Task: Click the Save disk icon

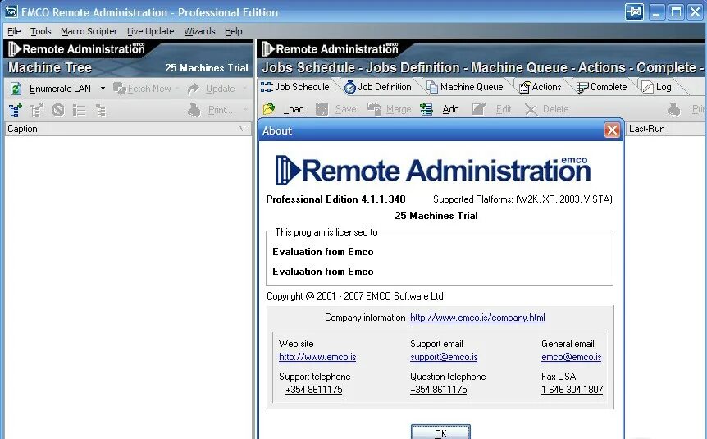Action: point(322,109)
